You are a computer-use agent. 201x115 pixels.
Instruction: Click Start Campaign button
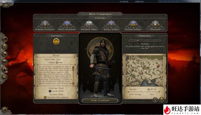point(100,101)
